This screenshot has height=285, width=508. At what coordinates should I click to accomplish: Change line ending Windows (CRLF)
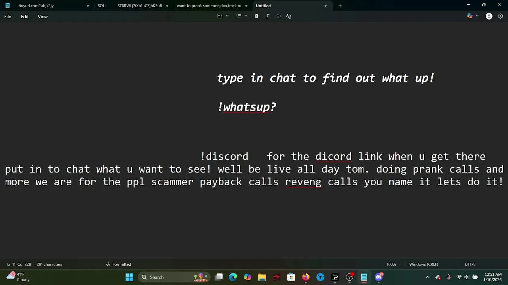[423, 264]
